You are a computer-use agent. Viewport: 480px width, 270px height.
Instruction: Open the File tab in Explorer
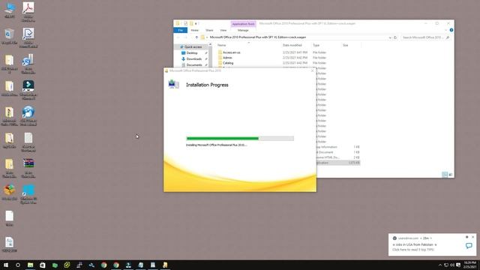pos(180,30)
